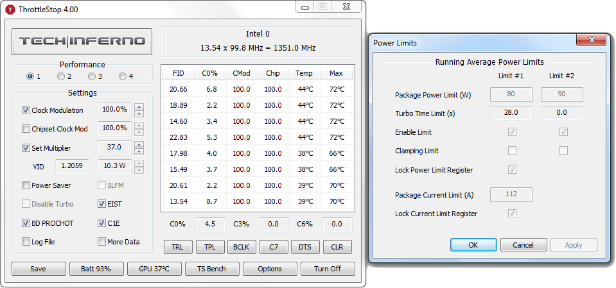The height and width of the screenshot is (288, 616).
Task: Minimize the ThrottleStop window
Action: click(305, 6)
